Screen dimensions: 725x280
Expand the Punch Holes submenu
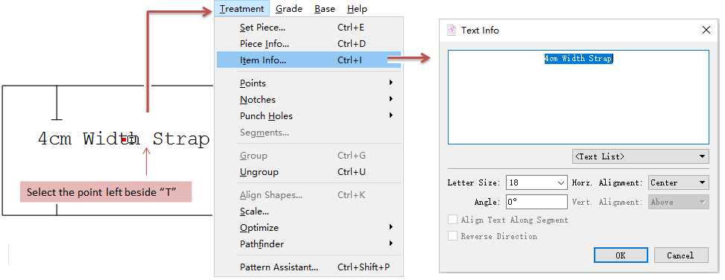click(x=391, y=115)
